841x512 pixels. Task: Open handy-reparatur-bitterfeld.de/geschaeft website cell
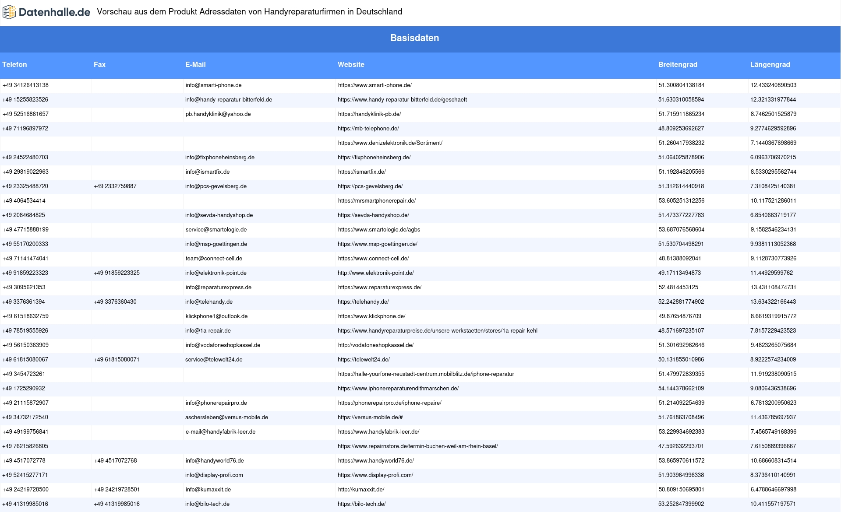tap(402, 100)
